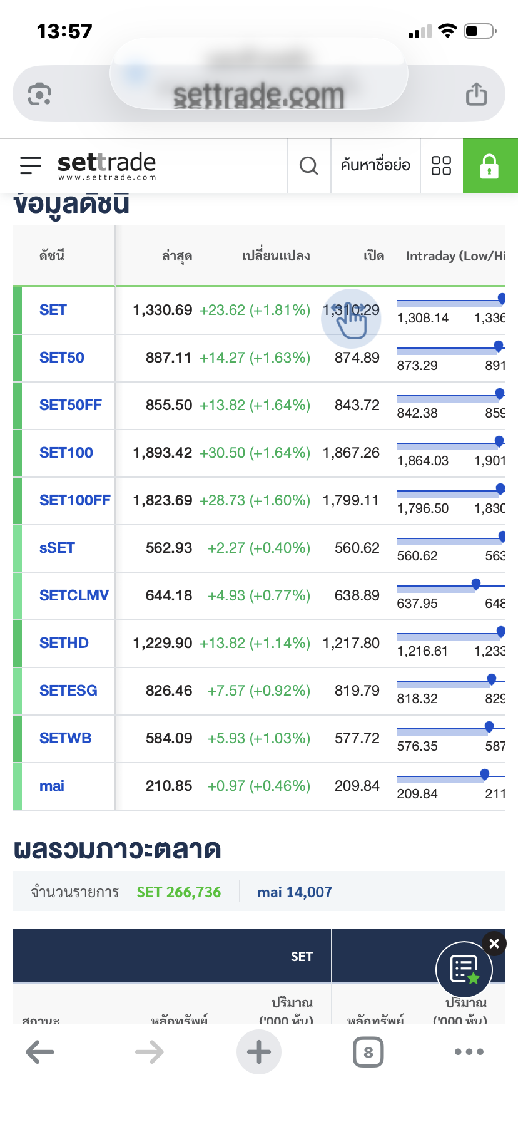Open a new browser tab
The height and width of the screenshot is (1122, 518).
(258, 1053)
